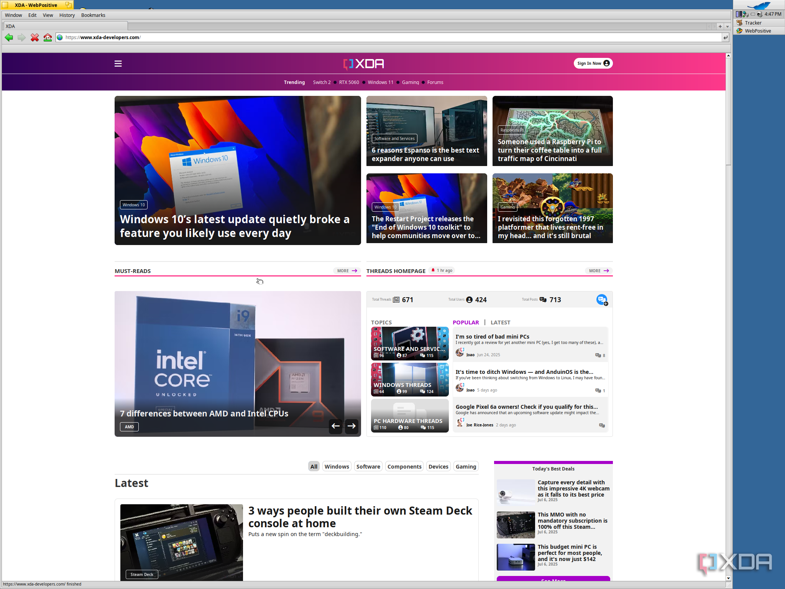Open PC Hardware Threads topic tile

coord(410,416)
